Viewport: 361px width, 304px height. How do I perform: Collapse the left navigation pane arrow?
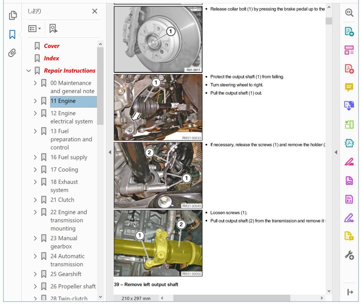click(110, 152)
